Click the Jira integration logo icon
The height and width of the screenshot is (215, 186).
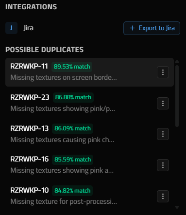(x=11, y=28)
